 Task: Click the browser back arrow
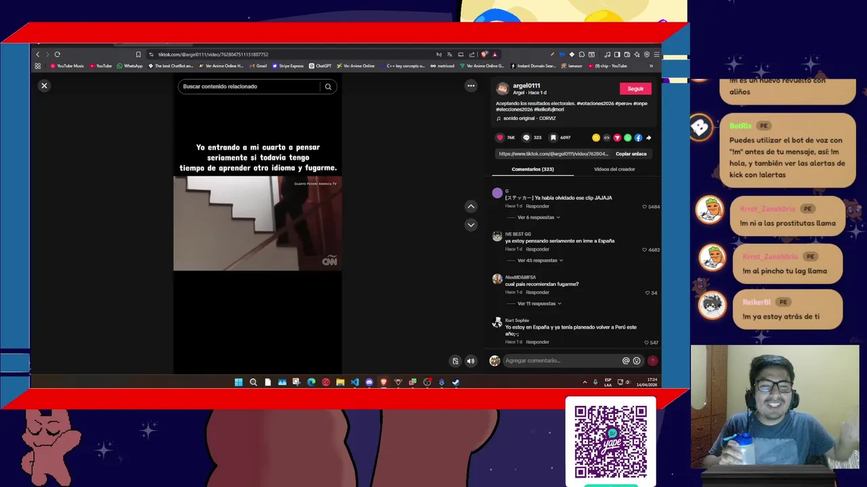click(38, 54)
